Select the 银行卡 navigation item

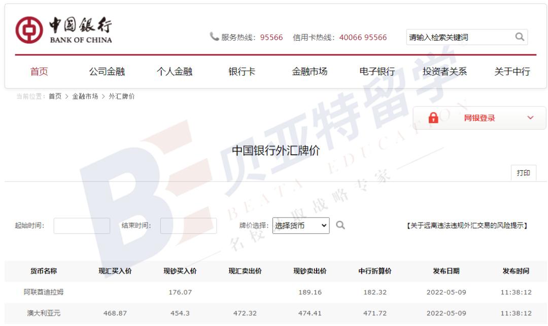tap(242, 71)
